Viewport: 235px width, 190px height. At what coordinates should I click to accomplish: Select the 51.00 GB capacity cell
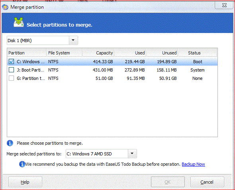click(x=104, y=78)
